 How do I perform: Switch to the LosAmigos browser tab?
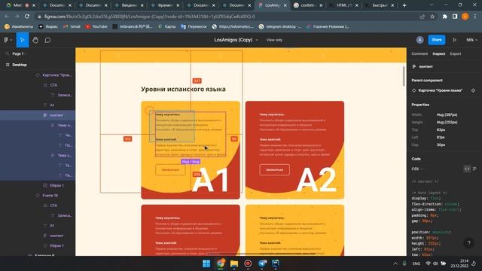pos(272,5)
